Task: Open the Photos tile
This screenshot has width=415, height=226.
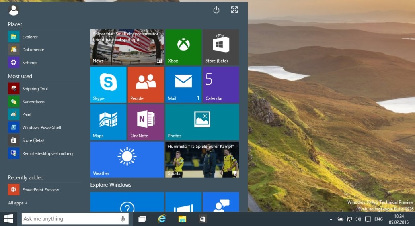Action: (x=202, y=122)
